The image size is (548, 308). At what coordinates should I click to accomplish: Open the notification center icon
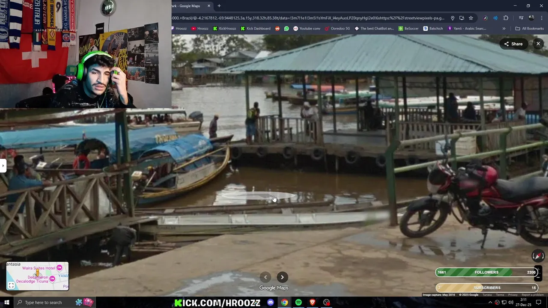(539, 302)
